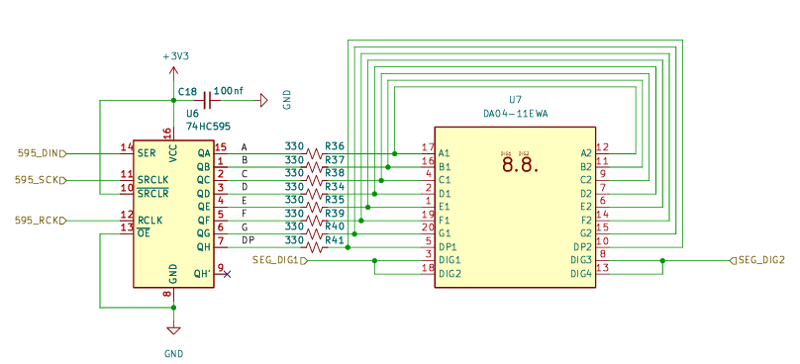Select the 100nf capacitor value text

228,91
